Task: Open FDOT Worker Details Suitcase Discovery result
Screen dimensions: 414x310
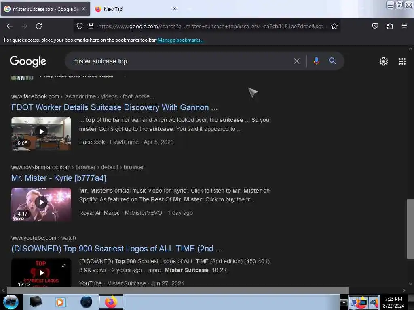Action: pos(114,107)
